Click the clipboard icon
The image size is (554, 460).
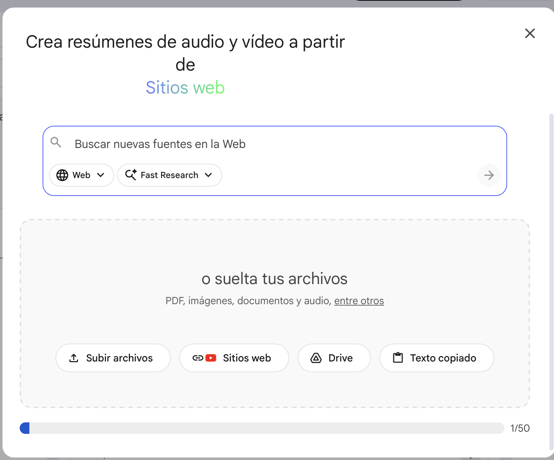coord(398,358)
